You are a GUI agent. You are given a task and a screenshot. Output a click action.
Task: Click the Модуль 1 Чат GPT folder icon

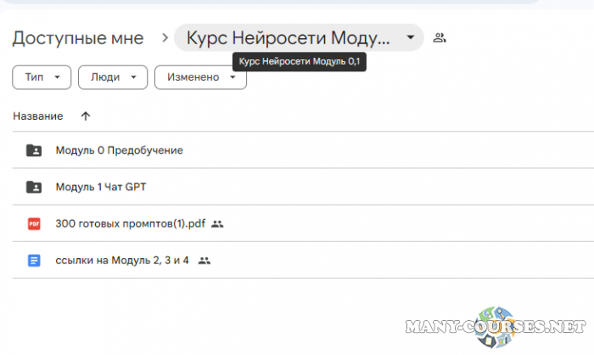(x=34, y=187)
